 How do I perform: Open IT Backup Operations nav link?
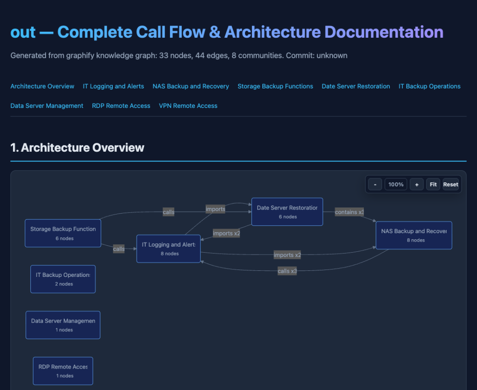click(x=429, y=86)
